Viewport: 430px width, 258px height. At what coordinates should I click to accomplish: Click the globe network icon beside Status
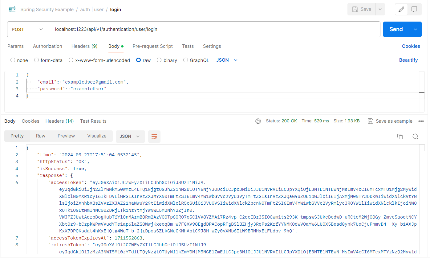[x=258, y=121]
